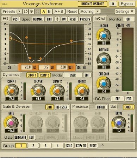Open the Presets dropdown arrow
This screenshot has width=137, height=158.
click(x=19, y=12)
